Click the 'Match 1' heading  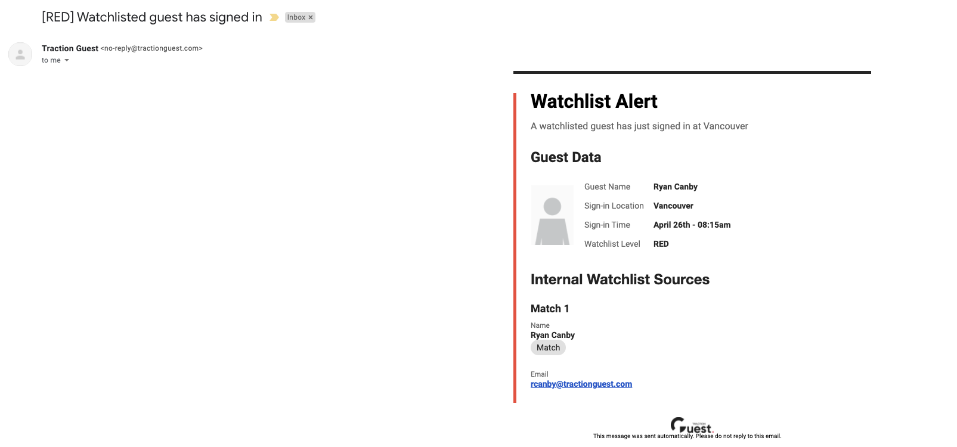550,309
